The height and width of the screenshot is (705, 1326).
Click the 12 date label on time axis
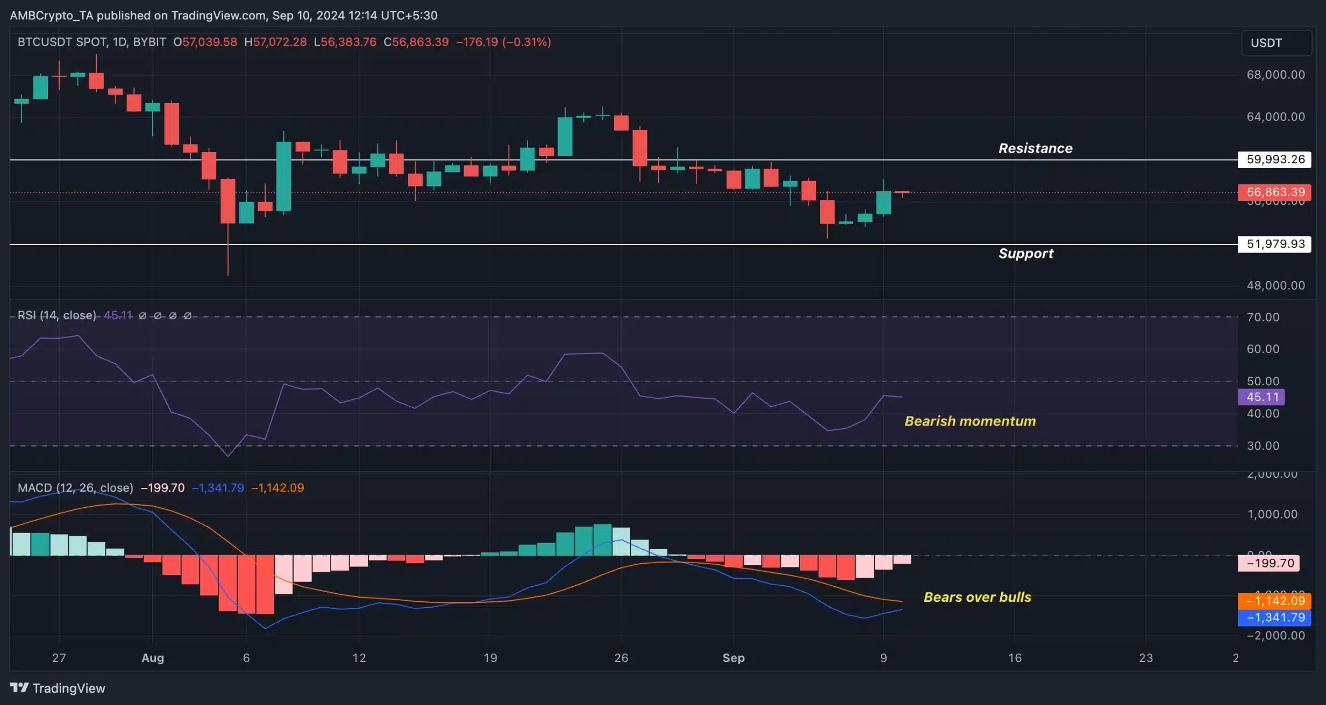click(x=359, y=658)
